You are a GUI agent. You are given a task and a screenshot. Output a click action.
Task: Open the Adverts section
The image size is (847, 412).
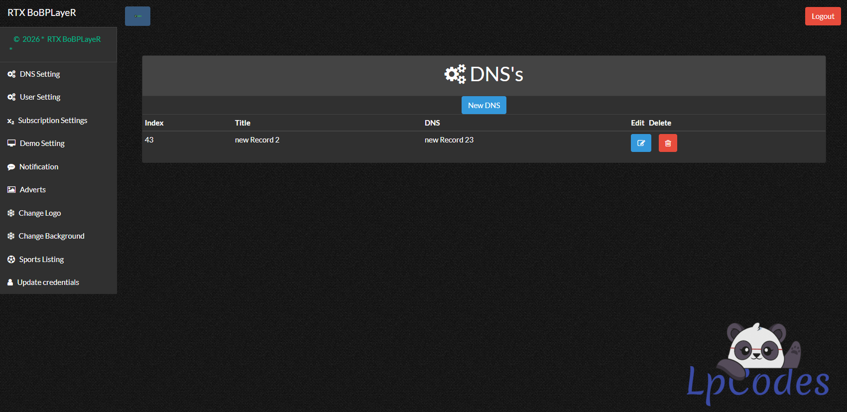32,190
